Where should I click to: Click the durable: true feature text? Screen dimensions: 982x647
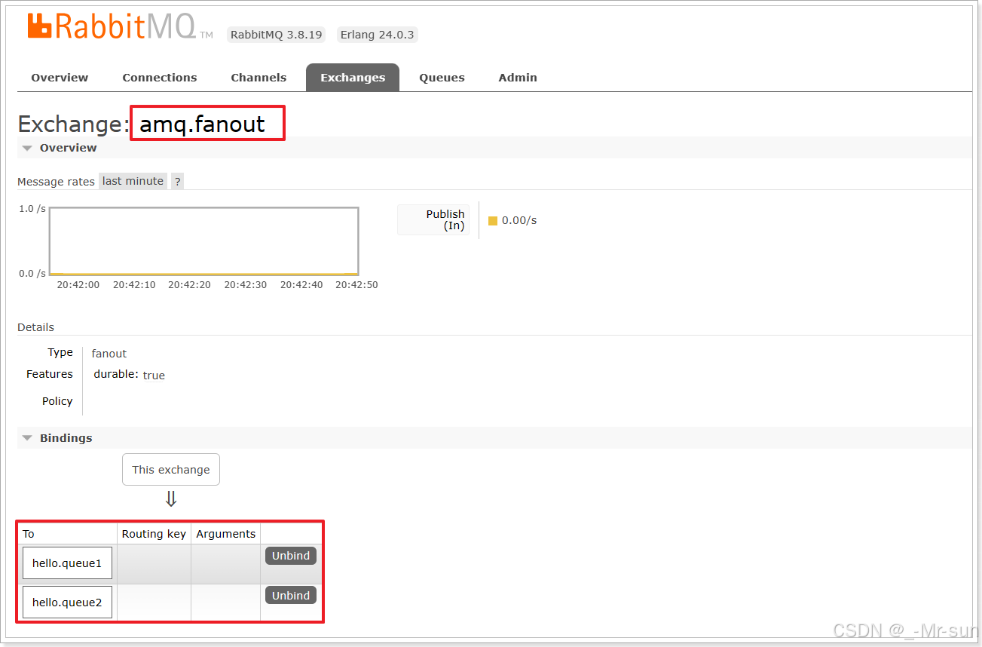tap(129, 375)
